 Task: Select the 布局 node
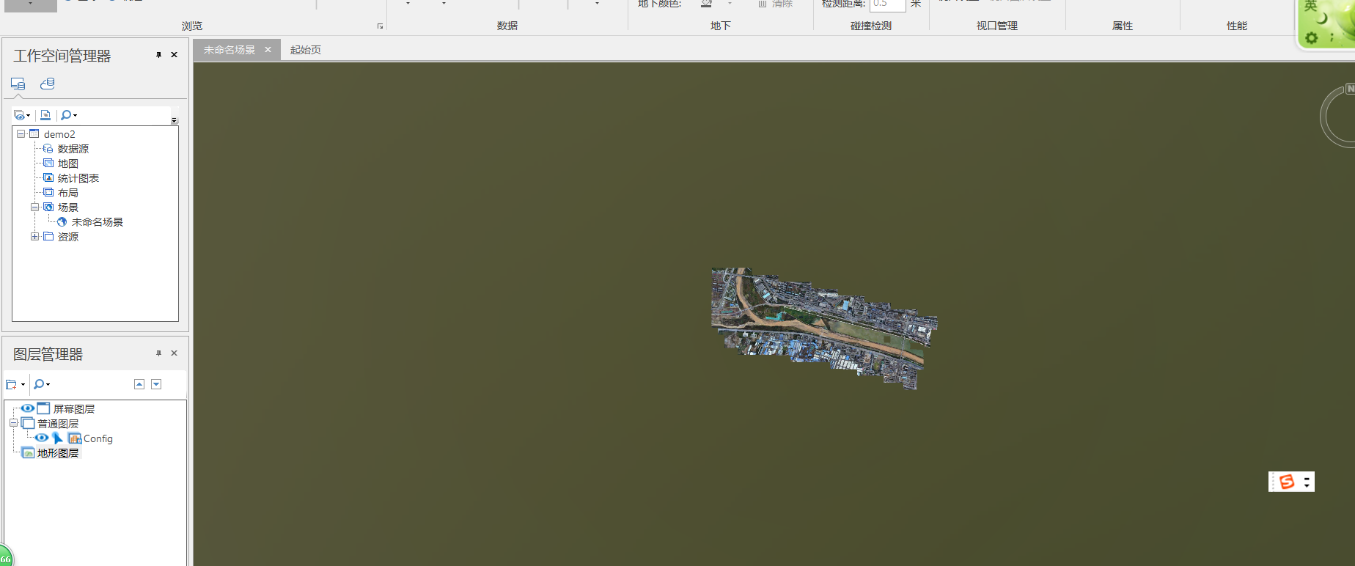click(x=68, y=193)
